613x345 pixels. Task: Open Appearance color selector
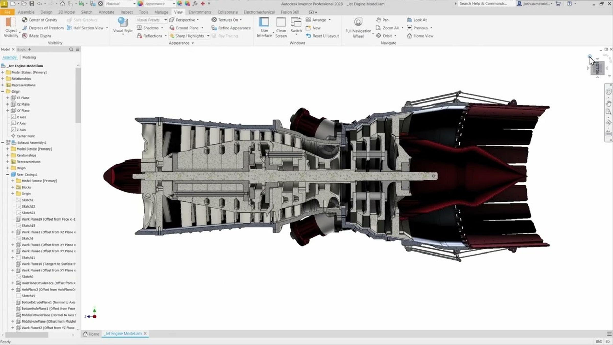[x=160, y=4]
